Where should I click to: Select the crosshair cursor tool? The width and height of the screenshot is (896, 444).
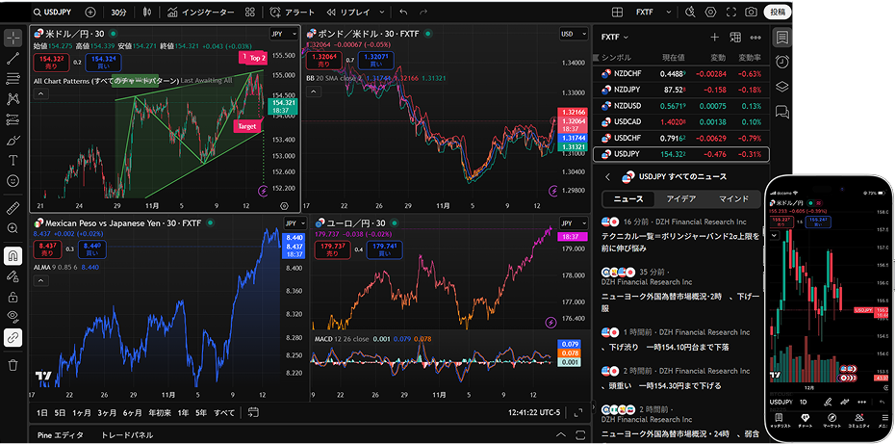point(13,38)
